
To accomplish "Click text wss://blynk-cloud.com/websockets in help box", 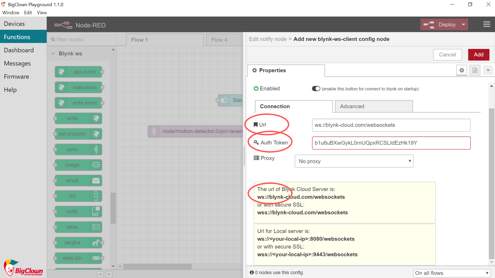I will (302, 213).
